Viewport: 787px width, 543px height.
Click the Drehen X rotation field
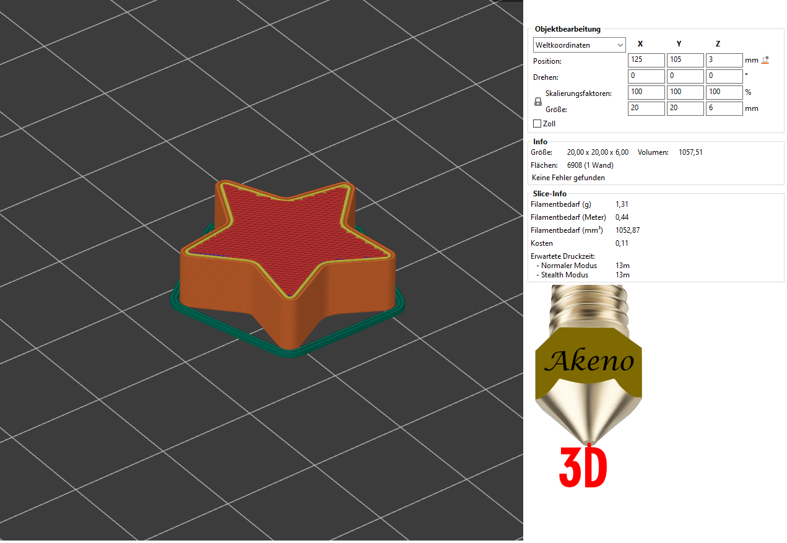(646, 77)
